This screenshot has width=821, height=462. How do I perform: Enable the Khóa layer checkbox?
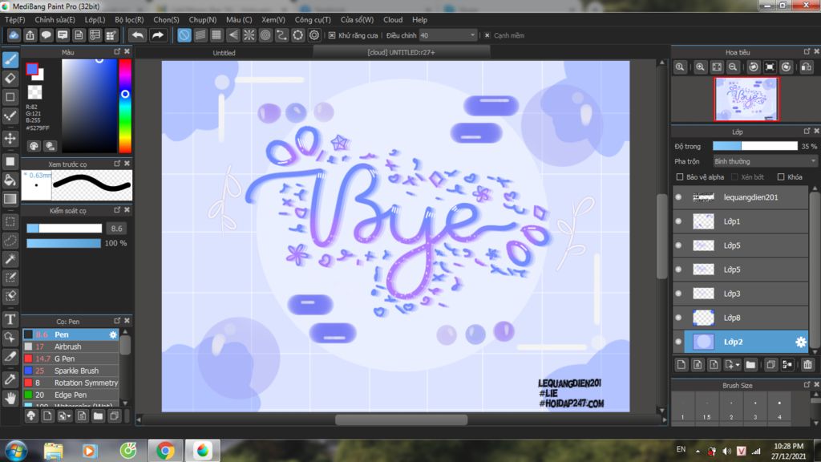[x=781, y=177]
